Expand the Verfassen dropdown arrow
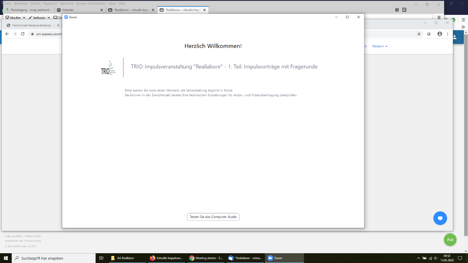The height and width of the screenshot is (263, 468). pyautogui.click(x=49, y=18)
